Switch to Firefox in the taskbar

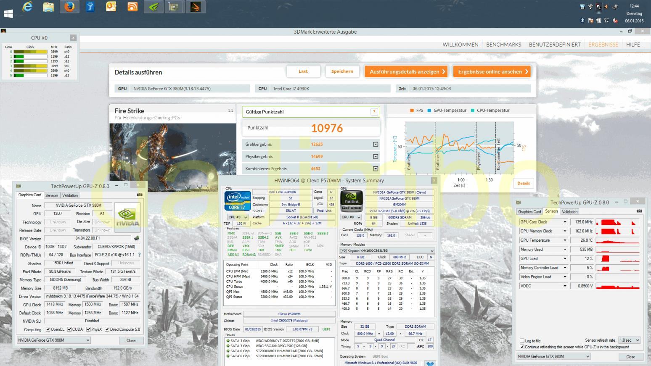(69, 7)
